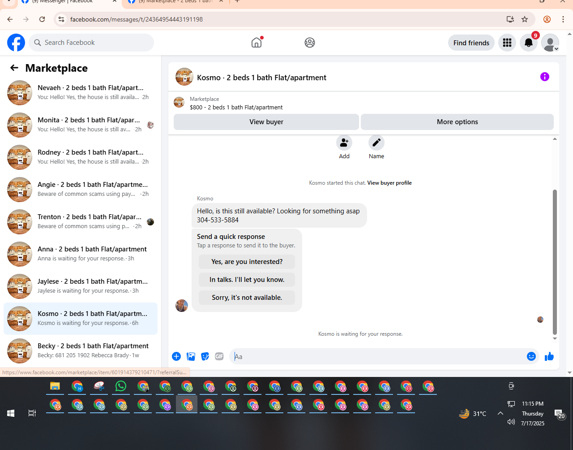Screen dimensions: 573x450
Task: Open Task View on the taskbar
Action: tap(32, 413)
